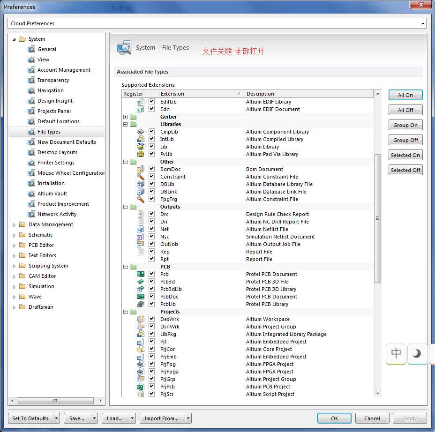Collapse the PCB group

click(x=126, y=267)
